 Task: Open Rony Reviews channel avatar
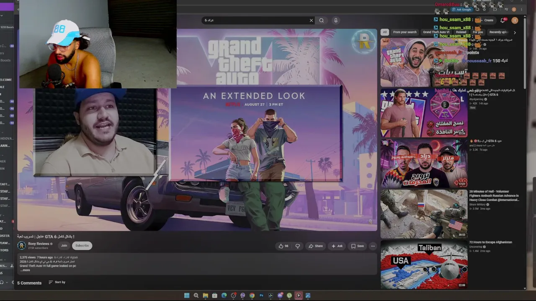(21, 245)
